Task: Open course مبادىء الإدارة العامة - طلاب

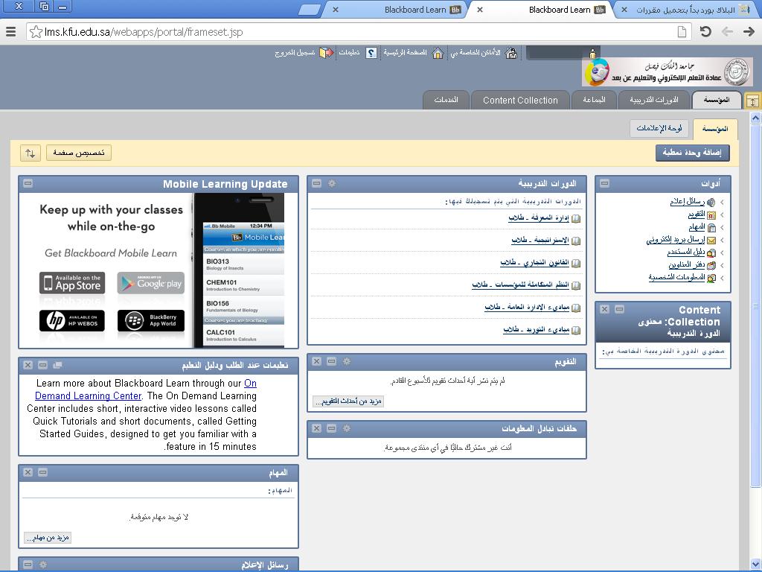Action: pos(527,308)
